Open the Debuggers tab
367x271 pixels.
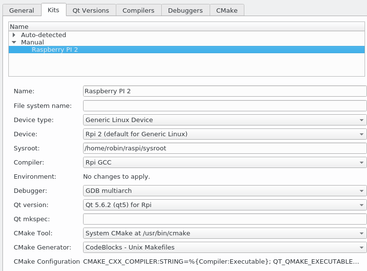[185, 10]
